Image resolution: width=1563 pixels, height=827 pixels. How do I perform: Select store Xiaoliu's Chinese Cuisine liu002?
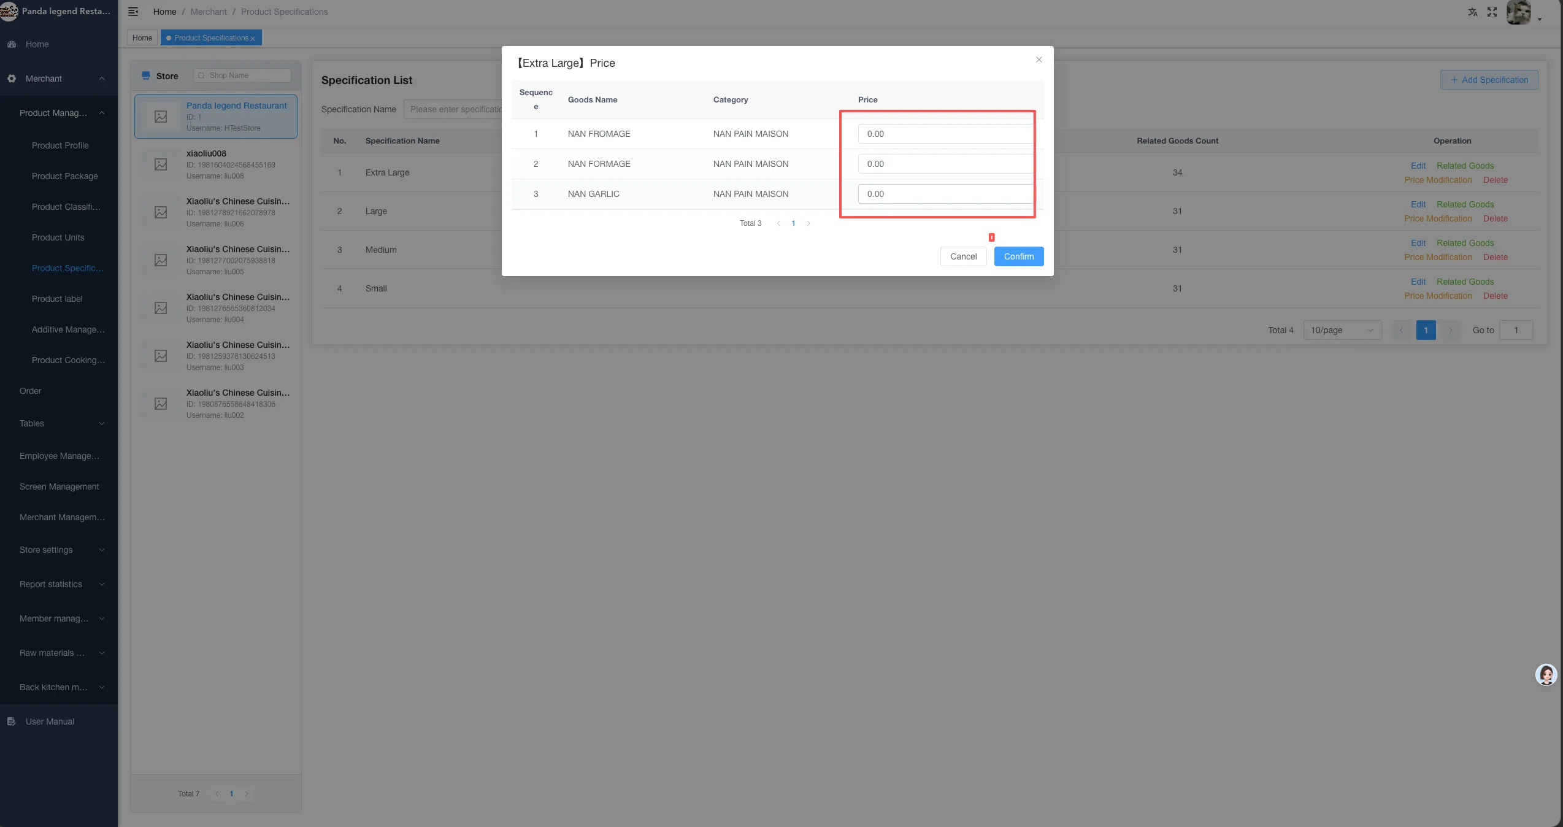(216, 404)
